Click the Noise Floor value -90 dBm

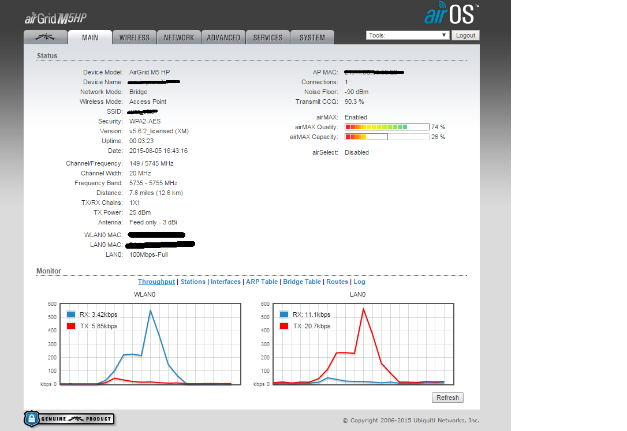coord(357,92)
